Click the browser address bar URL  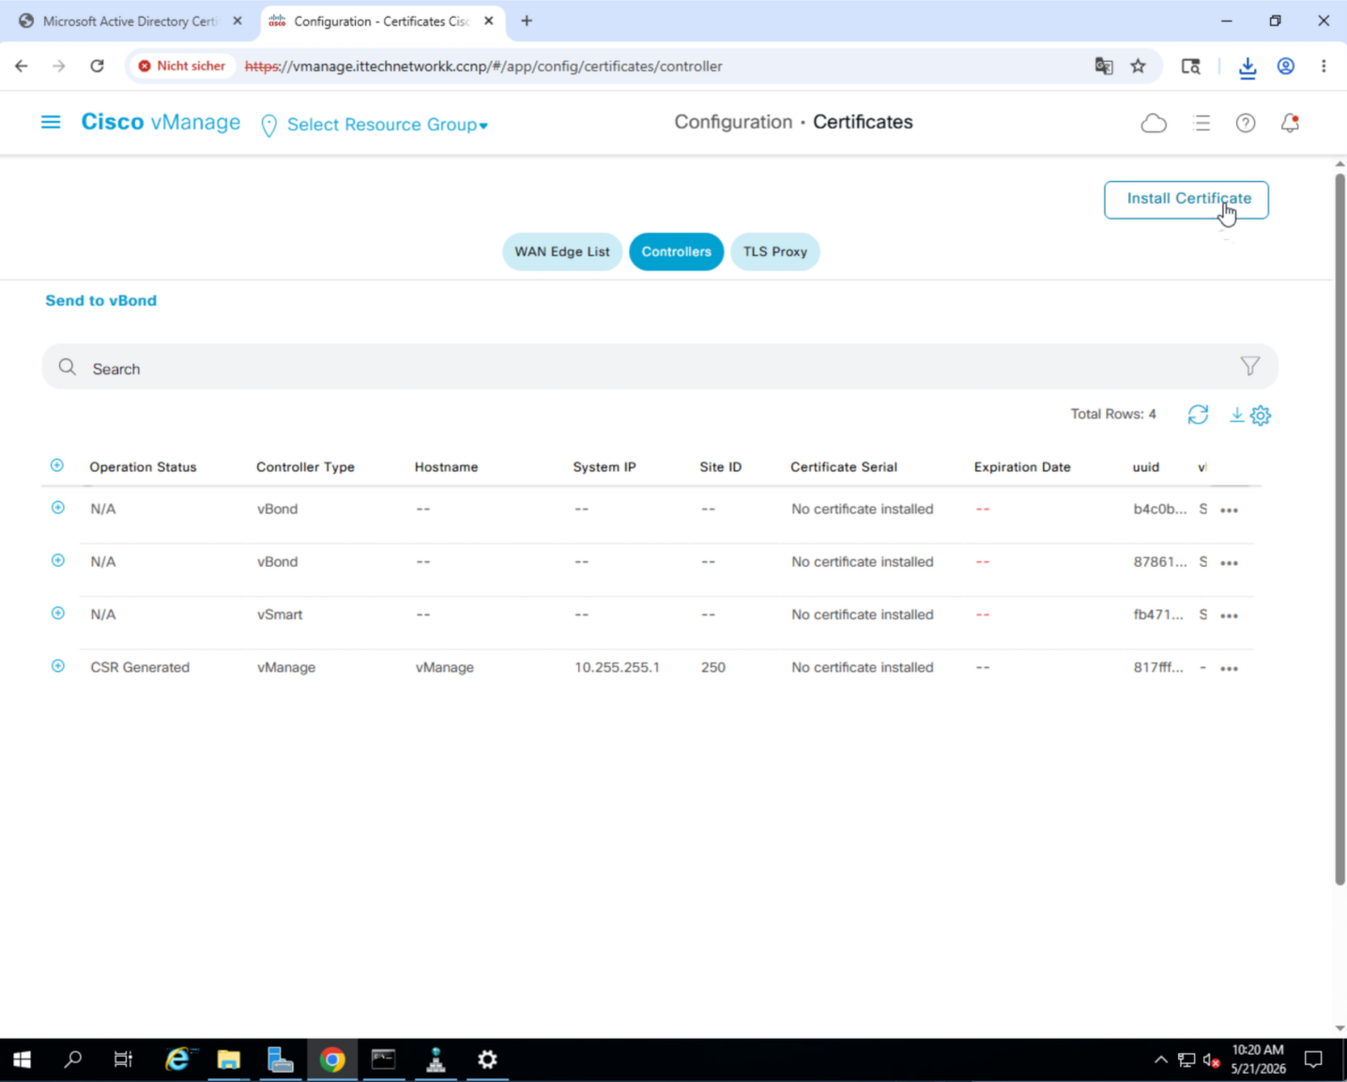click(x=483, y=66)
